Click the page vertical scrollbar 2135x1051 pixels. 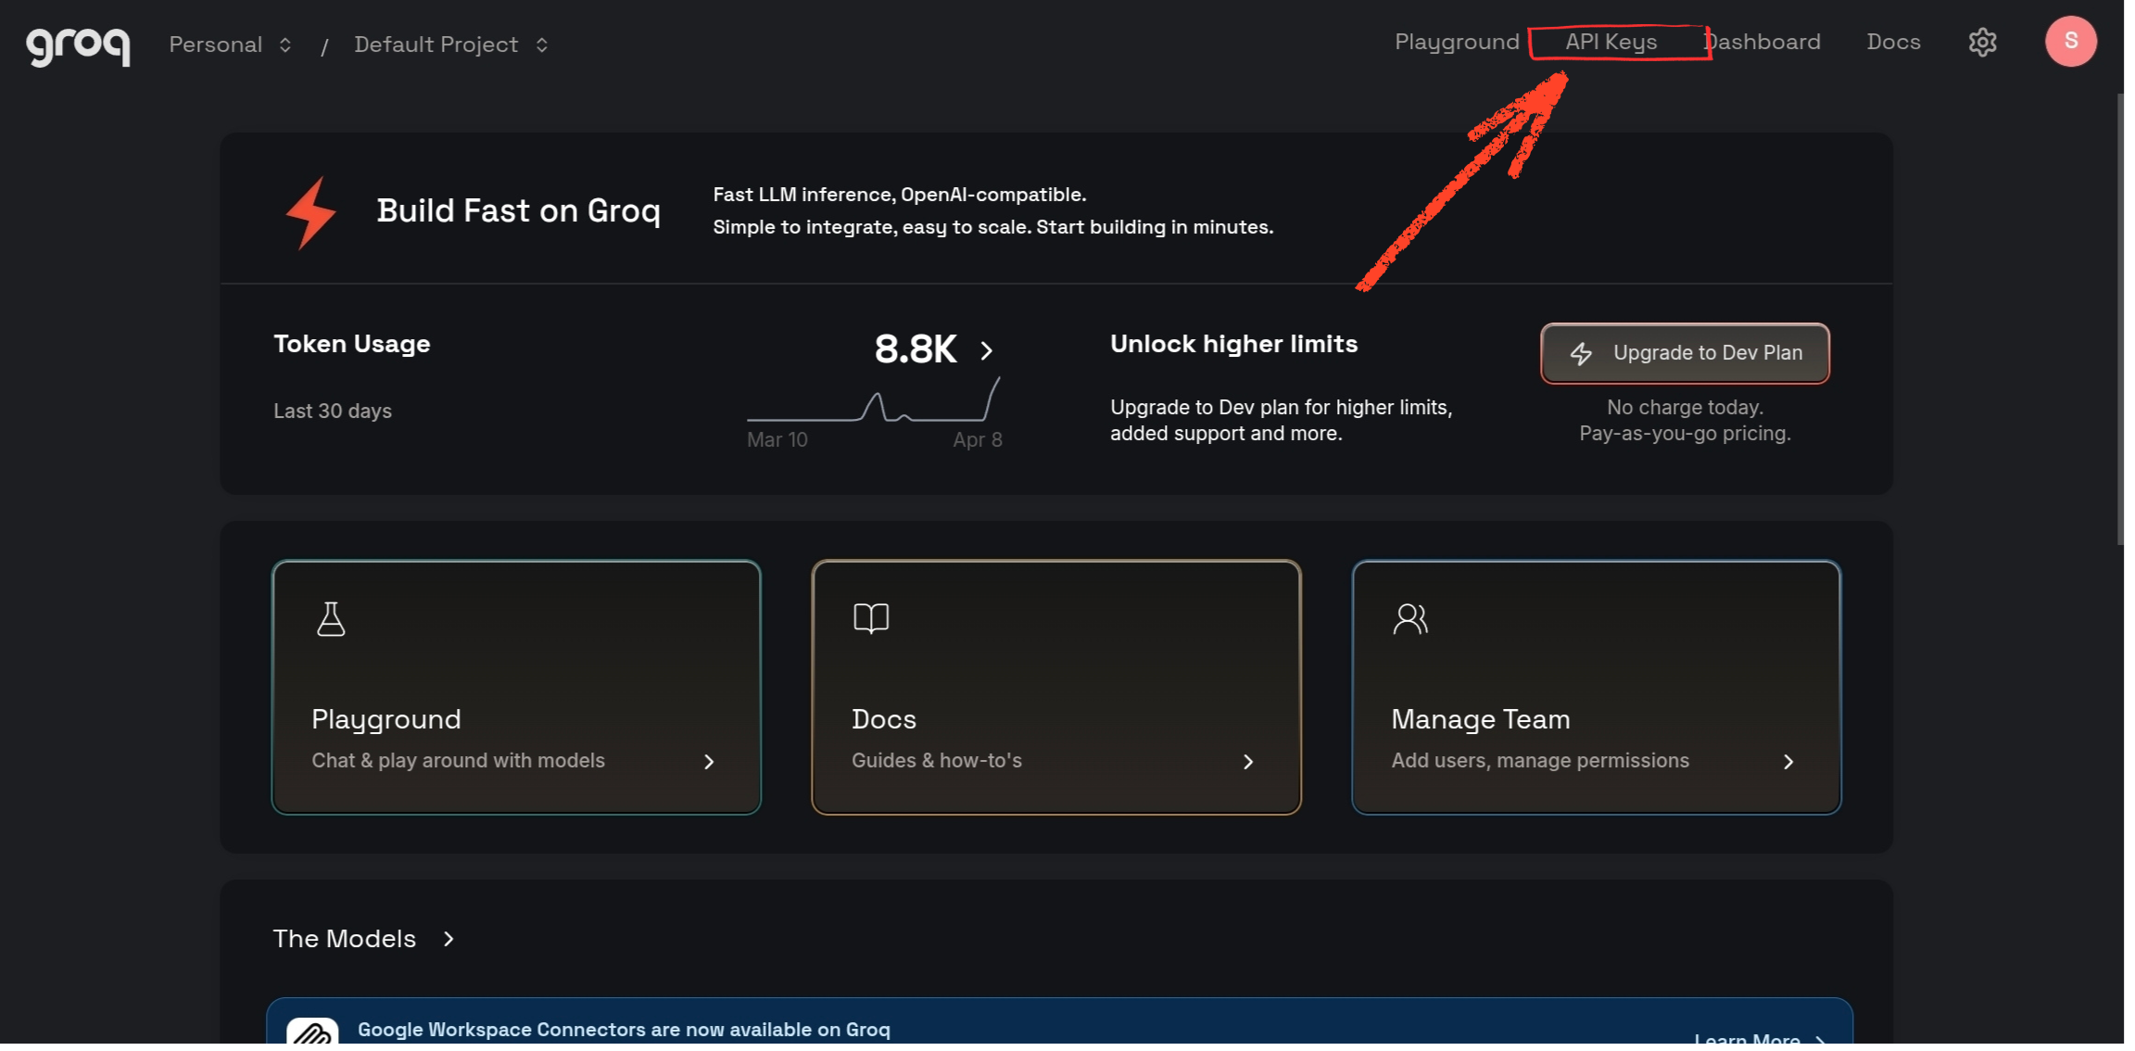(2119, 319)
